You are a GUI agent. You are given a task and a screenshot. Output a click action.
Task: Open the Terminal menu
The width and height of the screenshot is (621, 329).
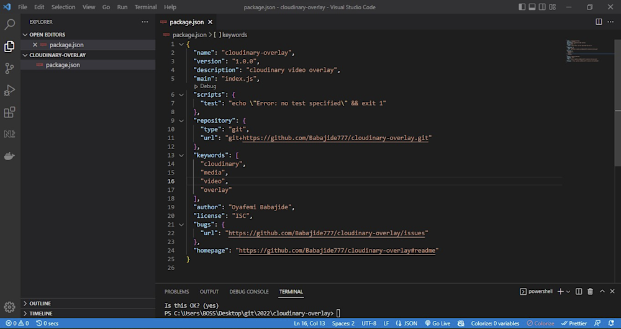click(145, 7)
